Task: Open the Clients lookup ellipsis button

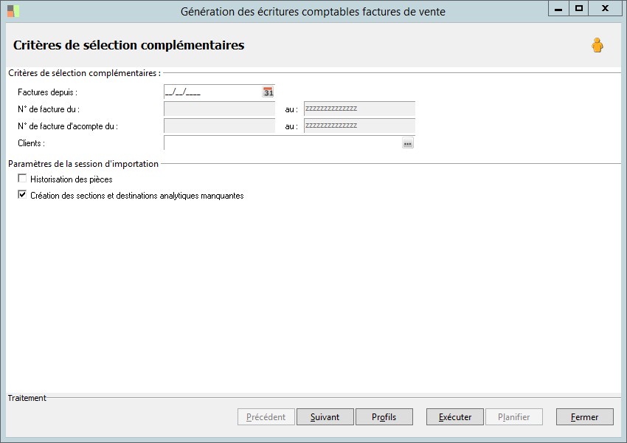Action: (x=408, y=143)
